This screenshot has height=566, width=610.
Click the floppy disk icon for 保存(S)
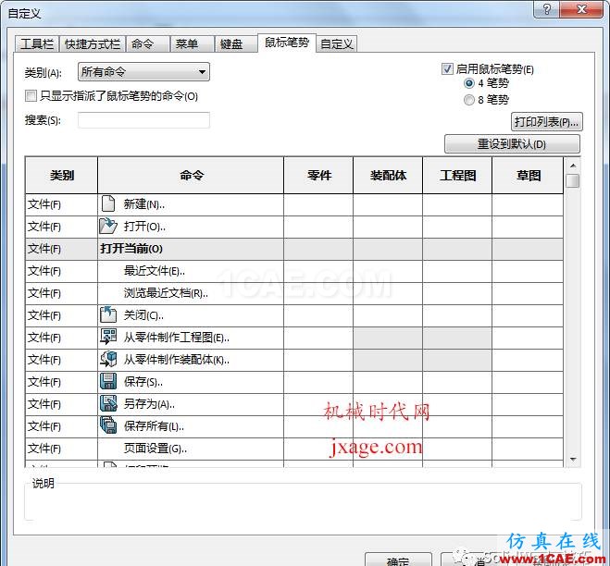pos(108,381)
